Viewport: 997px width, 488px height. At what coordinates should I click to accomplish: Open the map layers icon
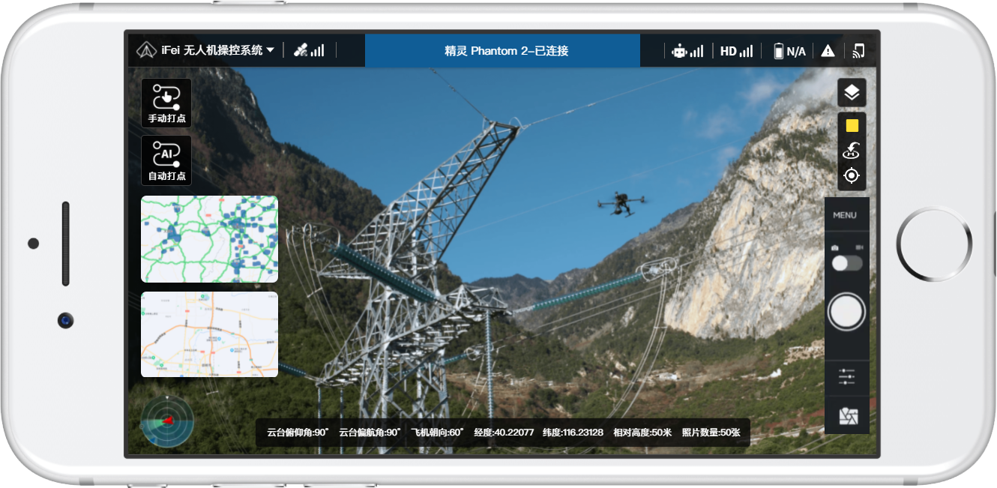coord(852,93)
